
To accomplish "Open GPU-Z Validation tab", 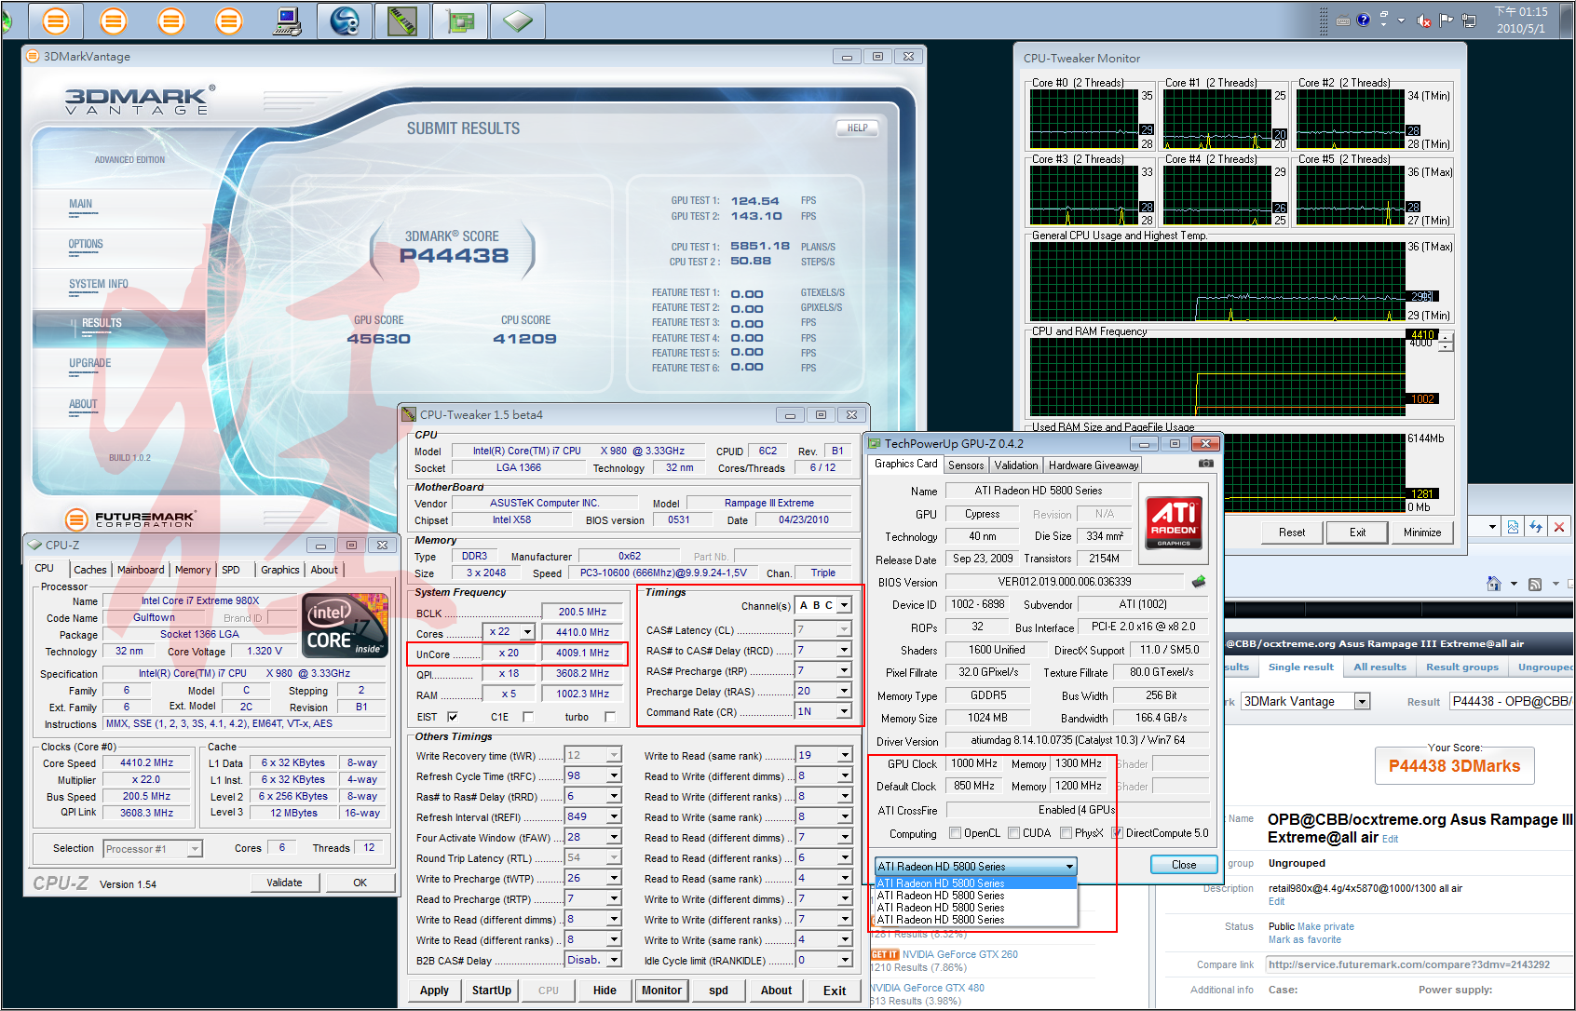I will (x=1016, y=465).
